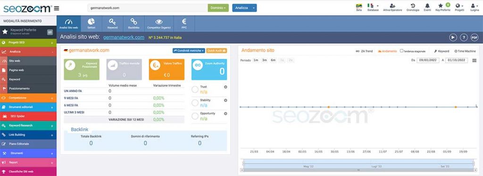Screen dimensions: 483x176
Task: Switch to Competitor Organici tab
Action: point(159,24)
